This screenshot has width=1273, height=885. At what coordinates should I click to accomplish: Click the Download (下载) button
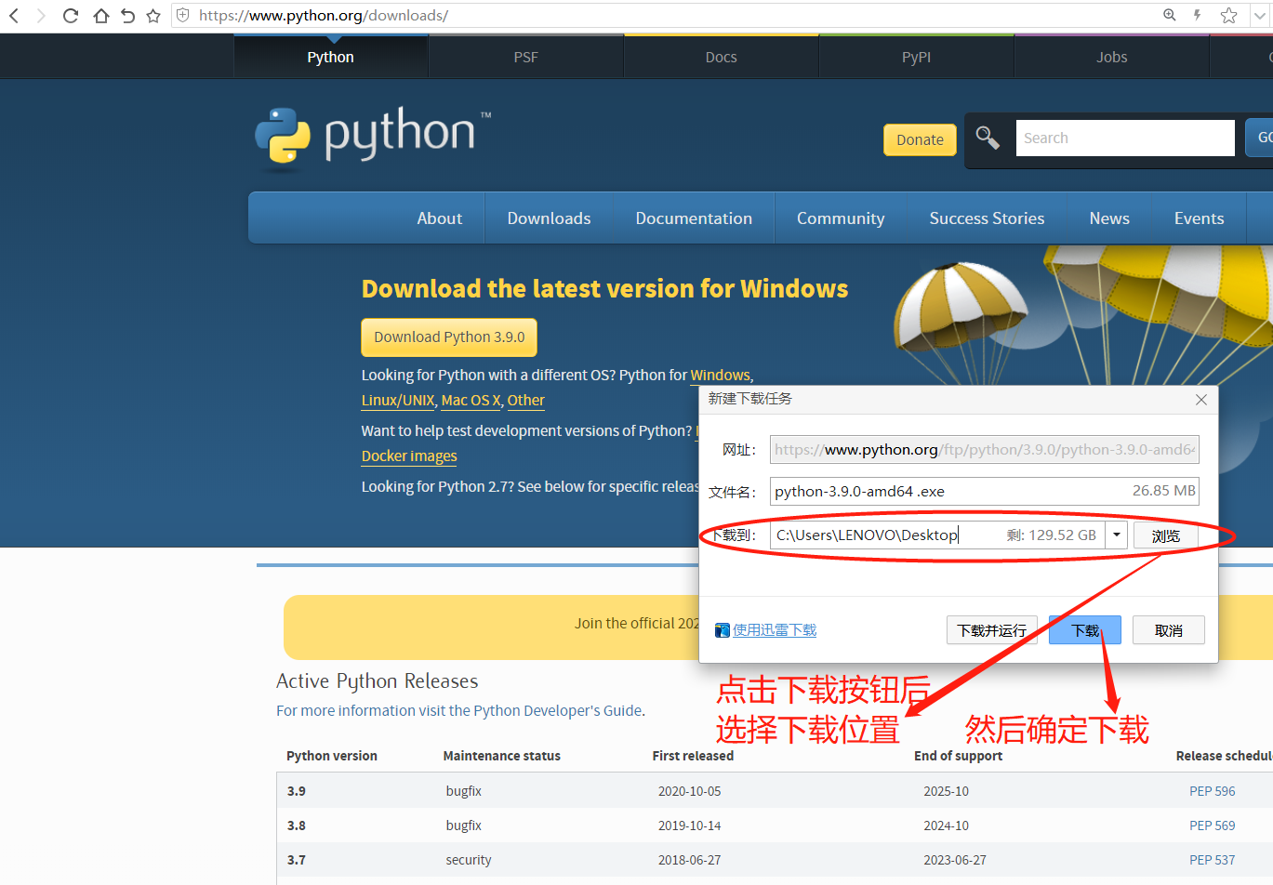tap(1085, 630)
